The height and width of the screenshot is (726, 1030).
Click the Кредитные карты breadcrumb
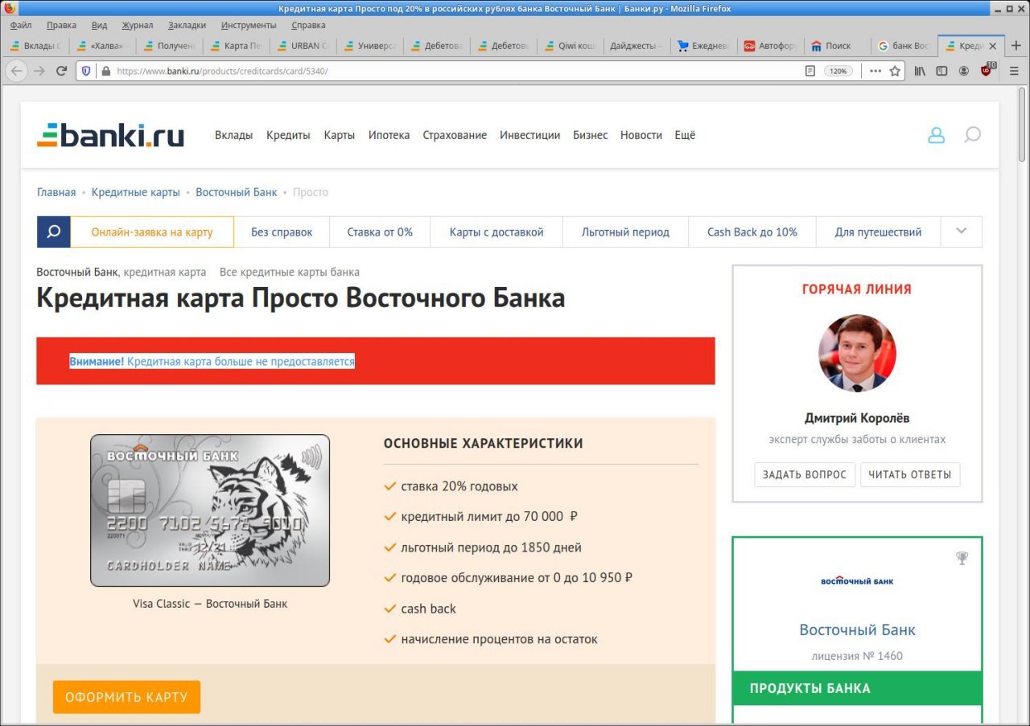(135, 192)
